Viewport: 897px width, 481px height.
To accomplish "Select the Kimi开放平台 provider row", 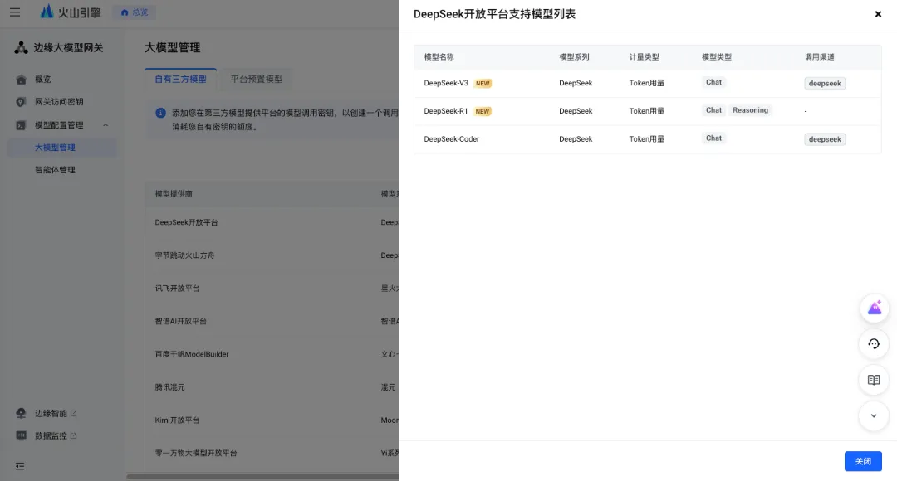I will 272,420.
